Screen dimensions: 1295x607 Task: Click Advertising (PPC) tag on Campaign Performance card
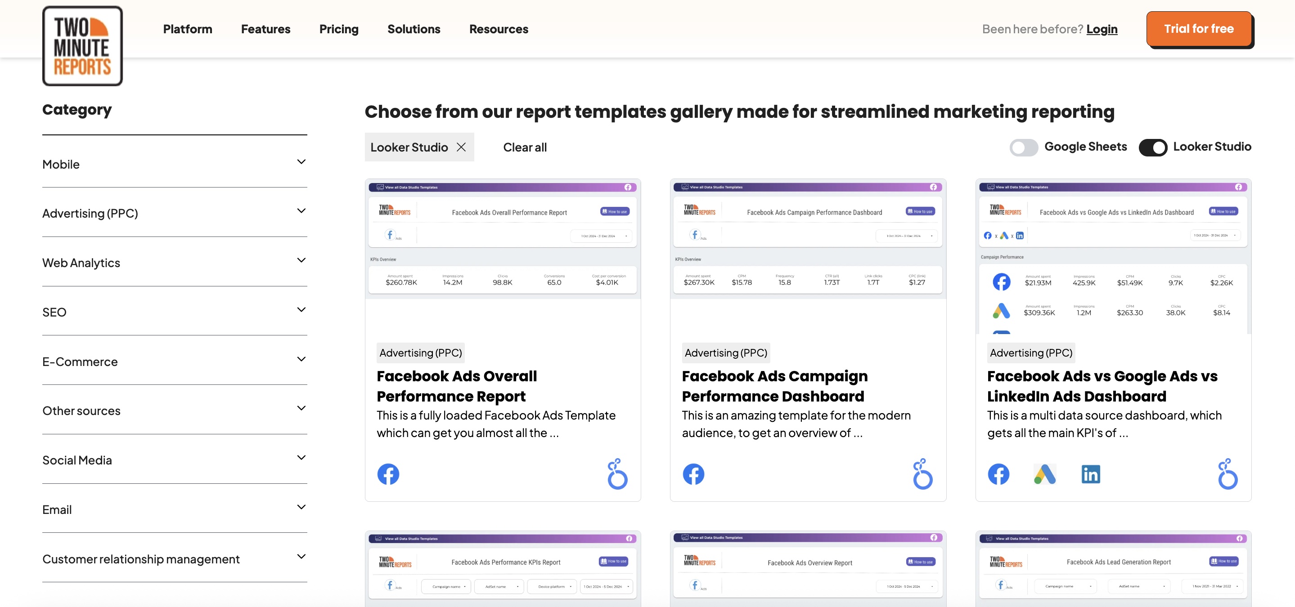[725, 353]
